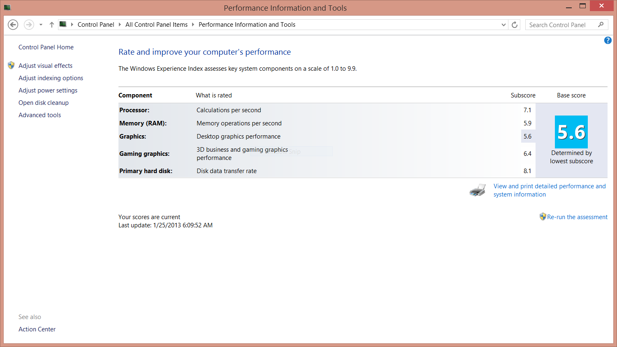Expand the chevron after Control Panel breadcrumb
This screenshot has height=347, width=617.
[120, 25]
